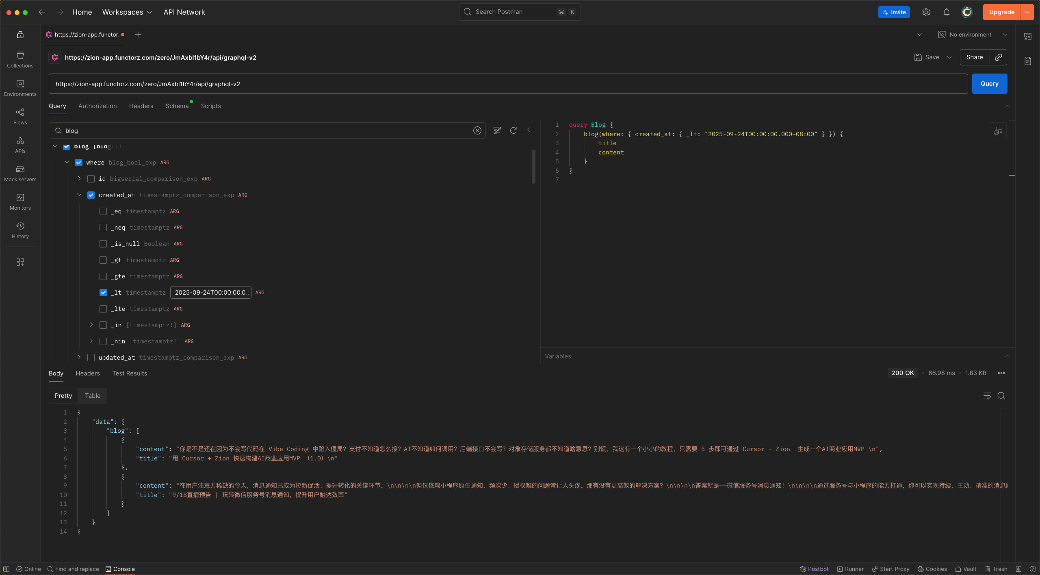The width and height of the screenshot is (1040, 575).
Task: Copy the share link icon
Action: tap(998, 57)
